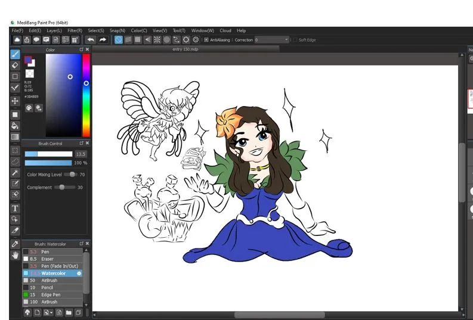
Task: Select the Eyedropper tool
Action: 15,244
